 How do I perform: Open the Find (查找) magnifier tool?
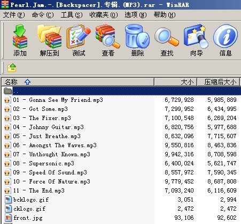[167, 36]
